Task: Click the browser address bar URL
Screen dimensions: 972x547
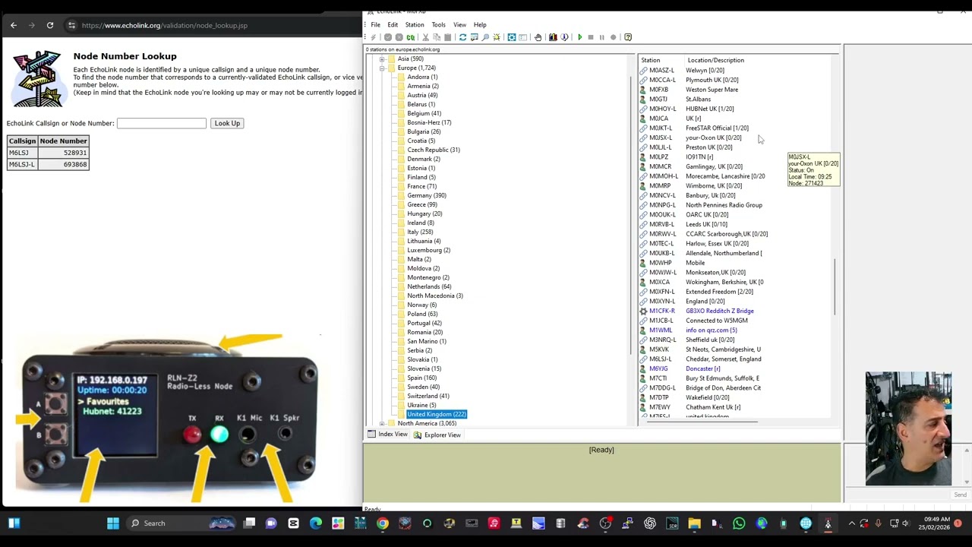Action: click(165, 25)
